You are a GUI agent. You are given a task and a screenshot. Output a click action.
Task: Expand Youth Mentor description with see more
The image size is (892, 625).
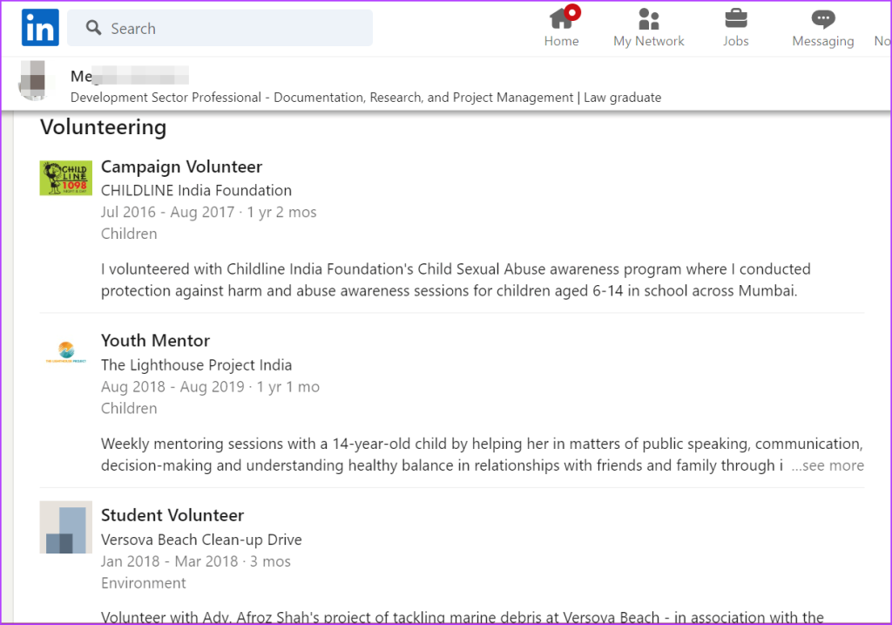[828, 465]
